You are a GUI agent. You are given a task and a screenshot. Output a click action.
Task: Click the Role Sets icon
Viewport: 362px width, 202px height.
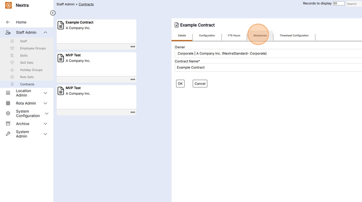12,77
